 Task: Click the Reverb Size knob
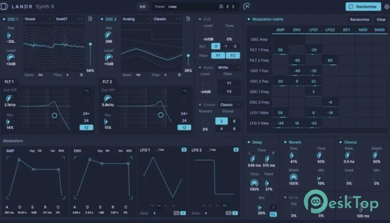[x=293, y=155]
